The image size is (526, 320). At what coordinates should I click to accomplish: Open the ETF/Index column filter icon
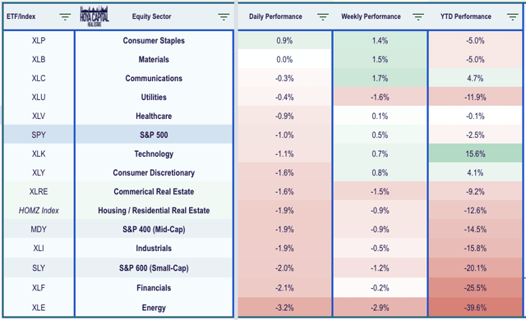point(65,16)
